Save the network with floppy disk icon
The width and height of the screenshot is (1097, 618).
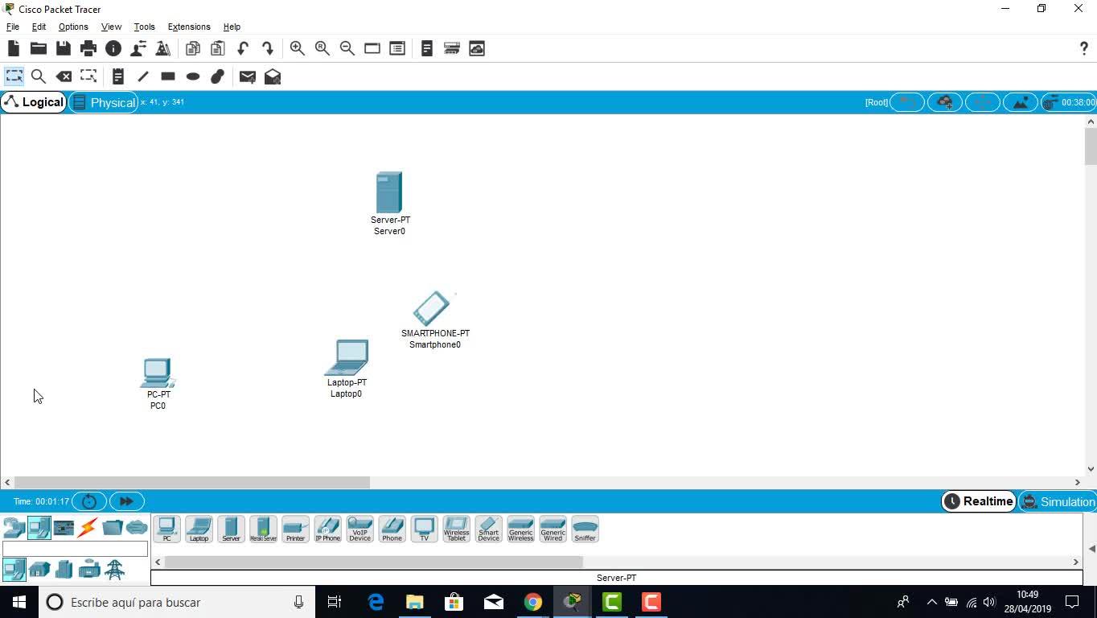tap(63, 48)
